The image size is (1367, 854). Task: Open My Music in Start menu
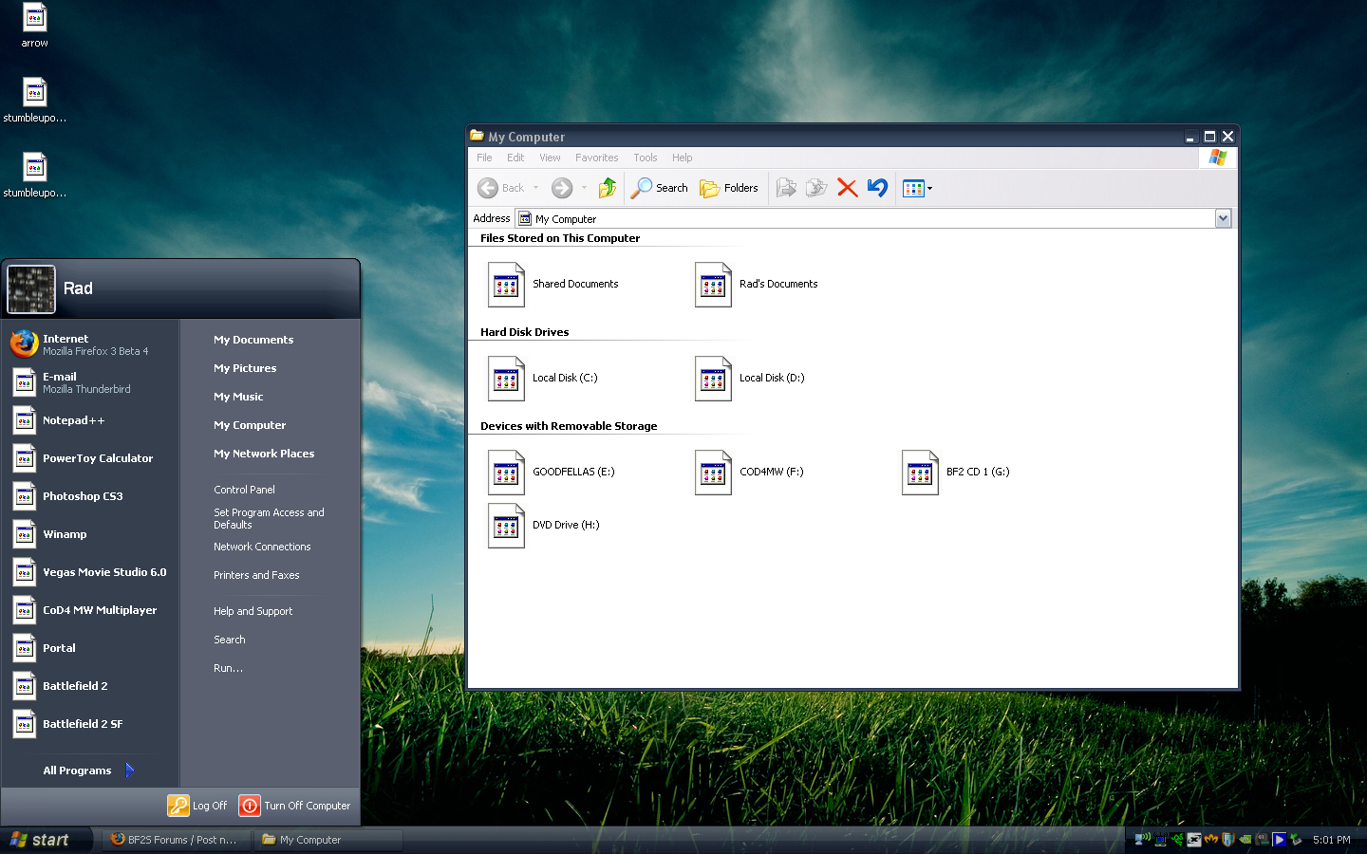[x=238, y=397]
